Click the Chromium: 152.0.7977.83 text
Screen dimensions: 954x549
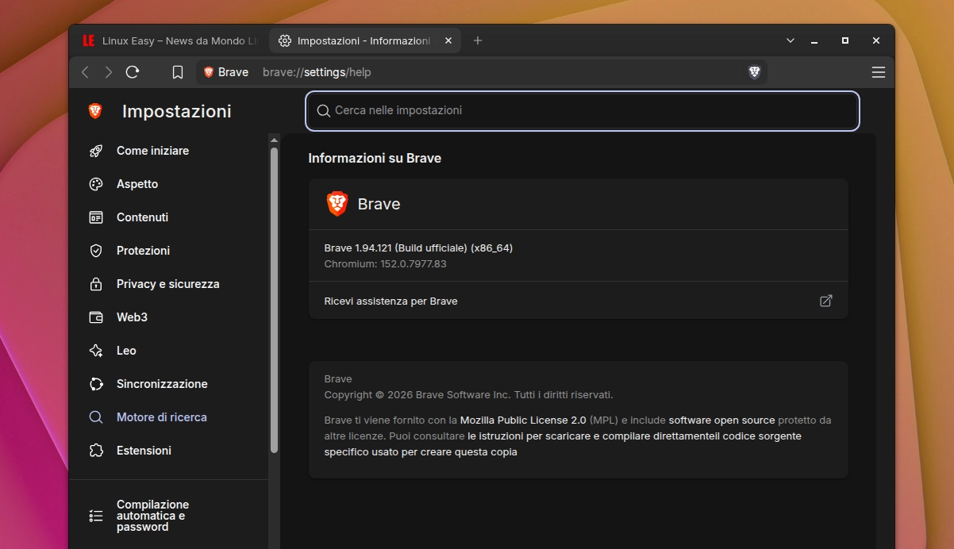pyautogui.click(x=386, y=263)
